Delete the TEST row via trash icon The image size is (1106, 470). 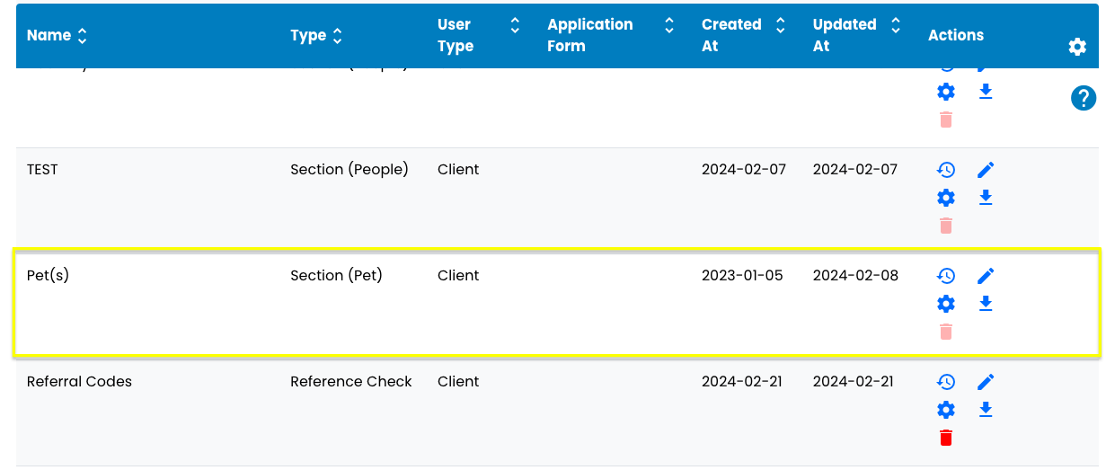[x=945, y=226]
